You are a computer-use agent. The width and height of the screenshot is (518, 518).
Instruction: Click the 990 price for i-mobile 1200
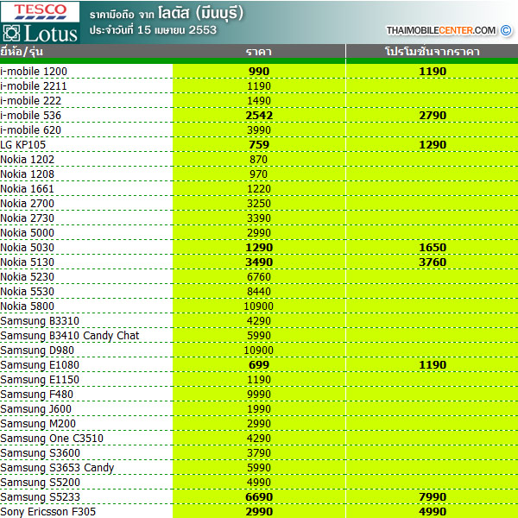coord(259,72)
